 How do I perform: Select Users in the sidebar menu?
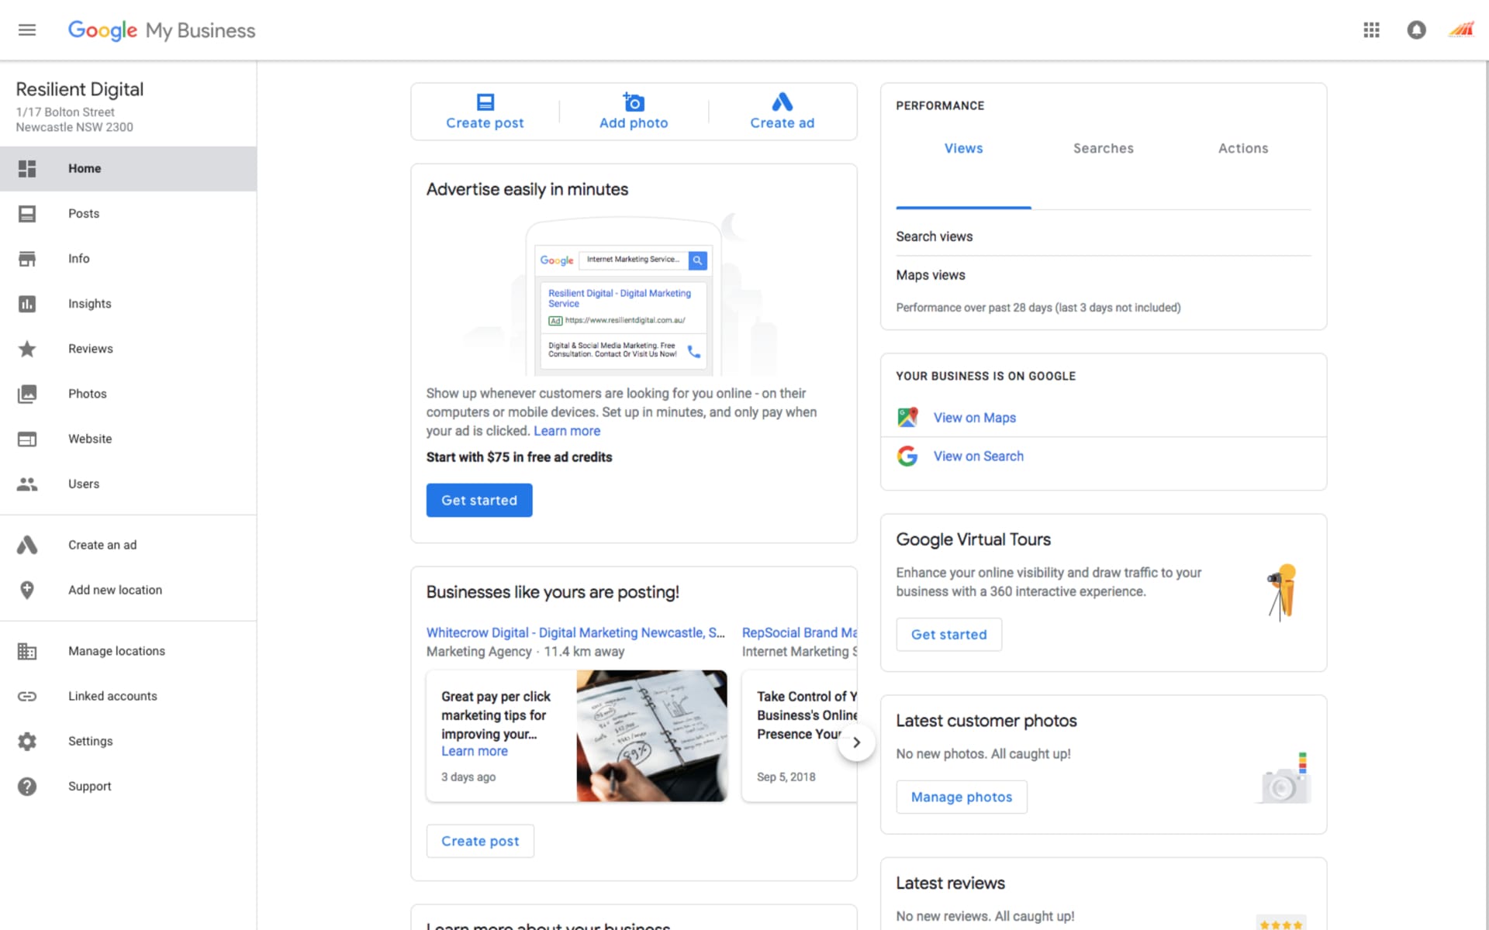(x=128, y=484)
